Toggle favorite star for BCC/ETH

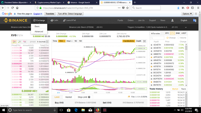point(151,73)
